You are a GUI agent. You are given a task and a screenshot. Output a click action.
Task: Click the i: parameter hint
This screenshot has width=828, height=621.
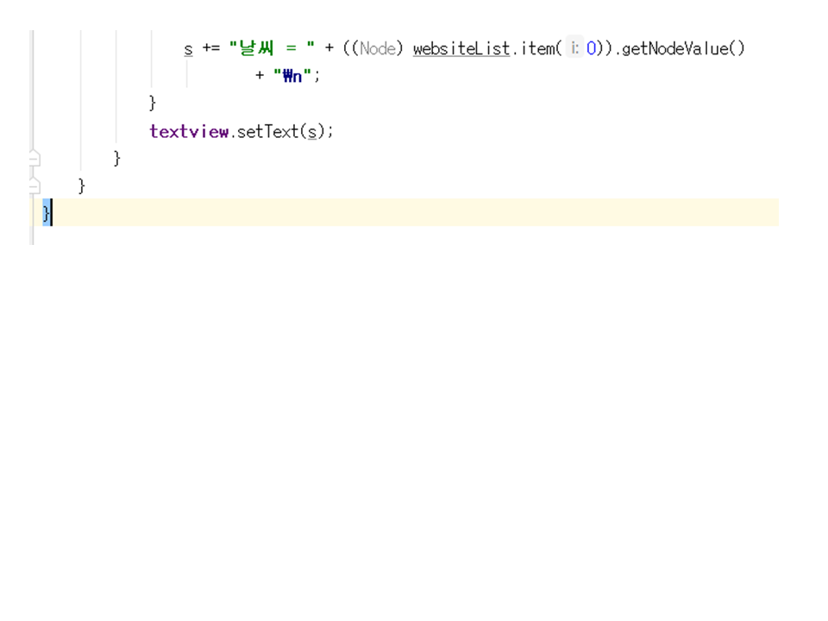pos(574,48)
